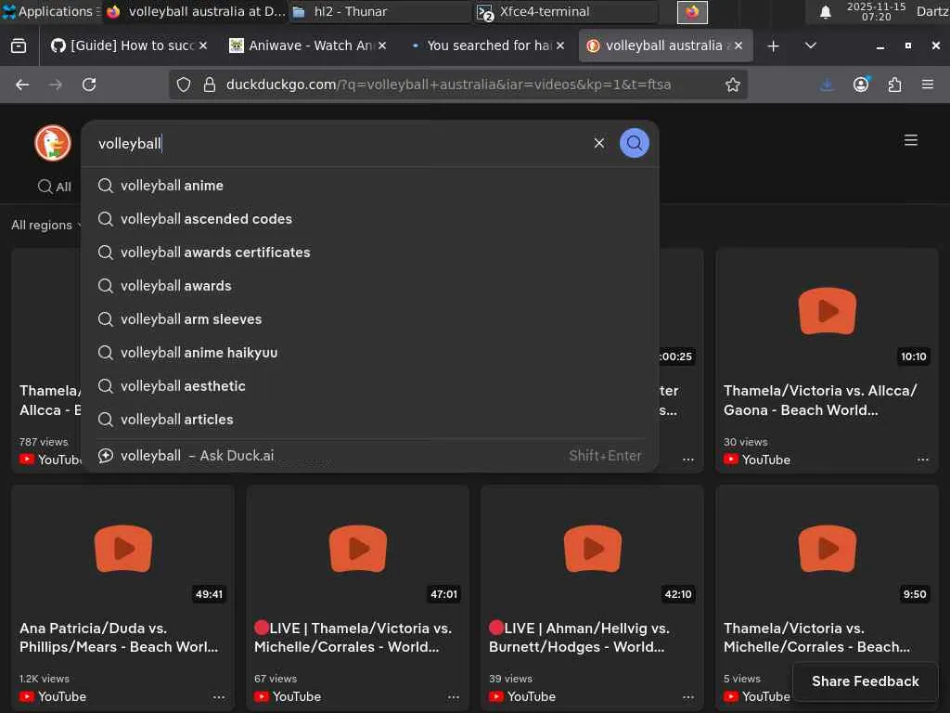Open the extensions puzzle icon
This screenshot has width=950, height=713.
[894, 84]
